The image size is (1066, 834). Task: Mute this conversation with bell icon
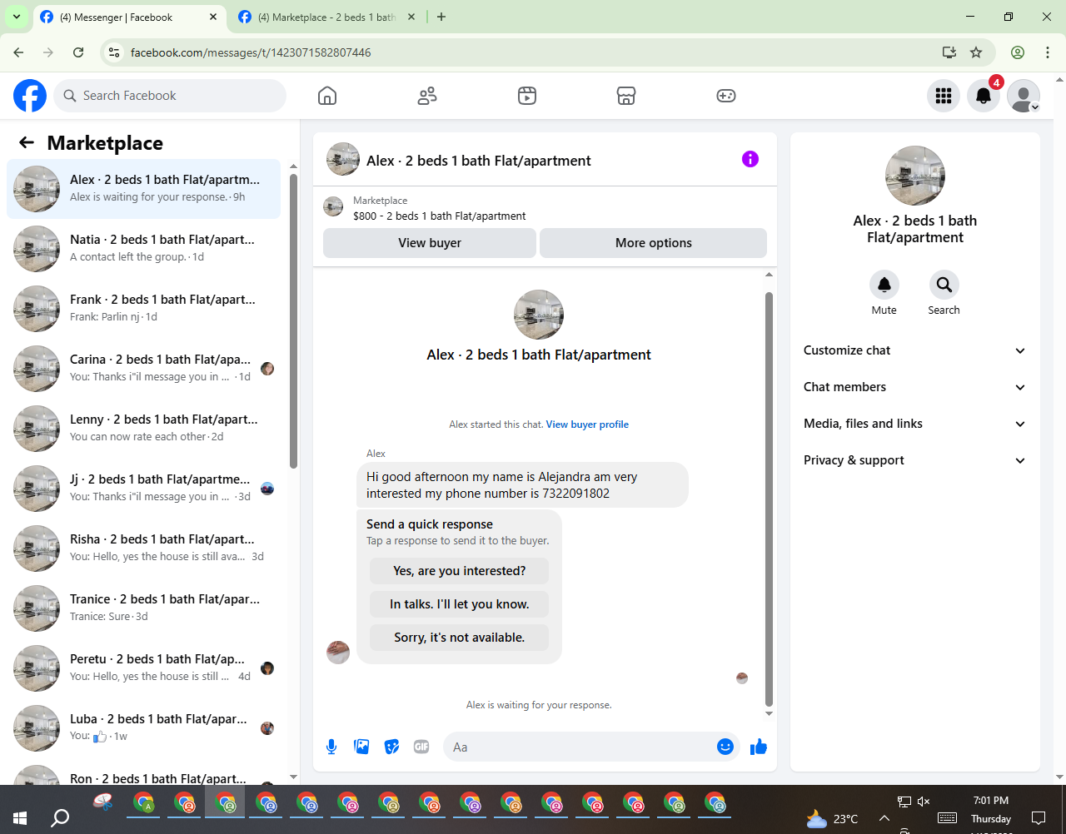click(884, 285)
